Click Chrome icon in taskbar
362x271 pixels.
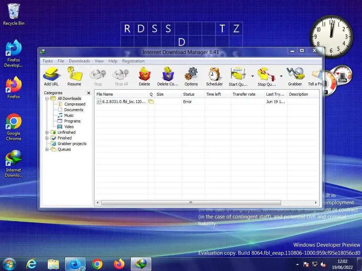[97, 264]
